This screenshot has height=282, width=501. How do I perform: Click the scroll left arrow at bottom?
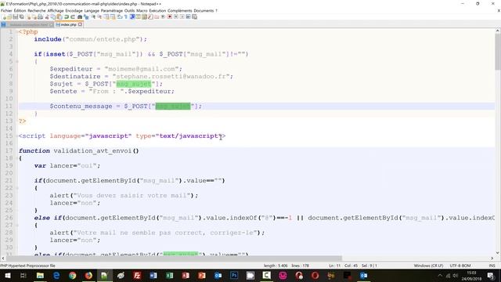(3, 258)
